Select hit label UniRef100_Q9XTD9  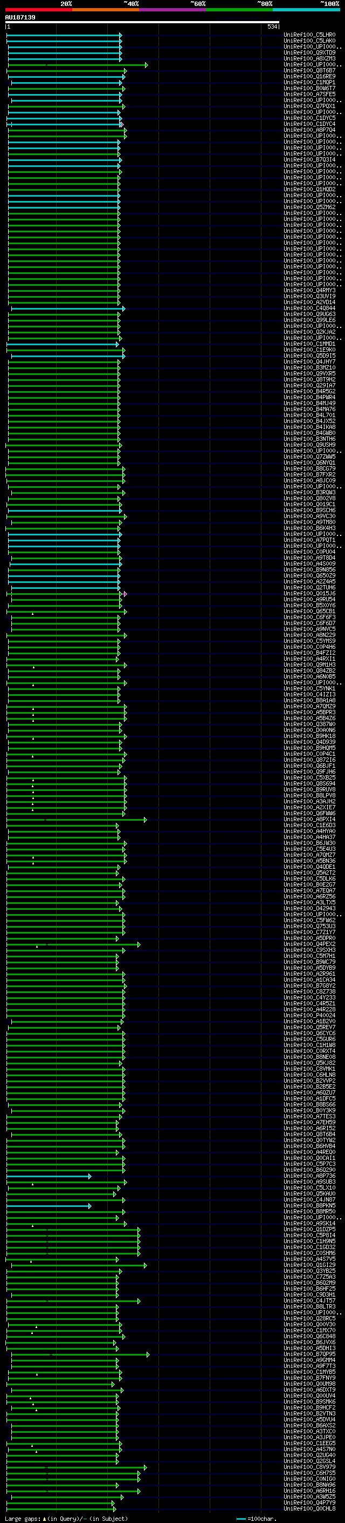[x=309, y=52]
